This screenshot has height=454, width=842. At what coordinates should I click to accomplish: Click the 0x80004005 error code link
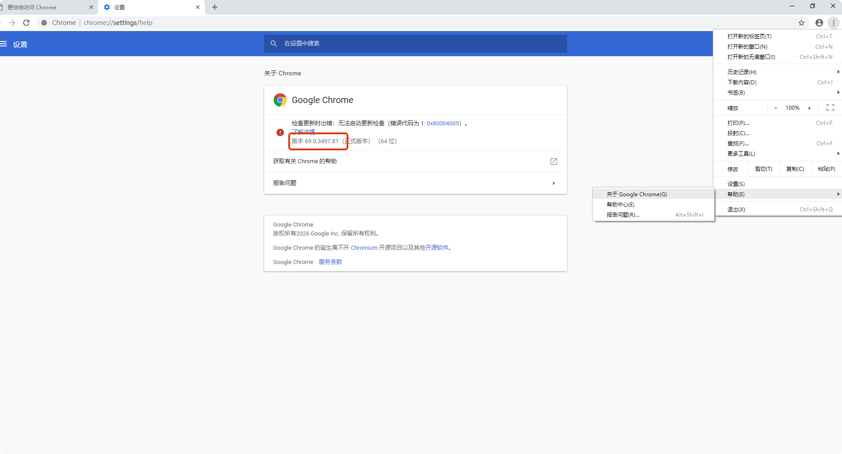[x=444, y=124]
